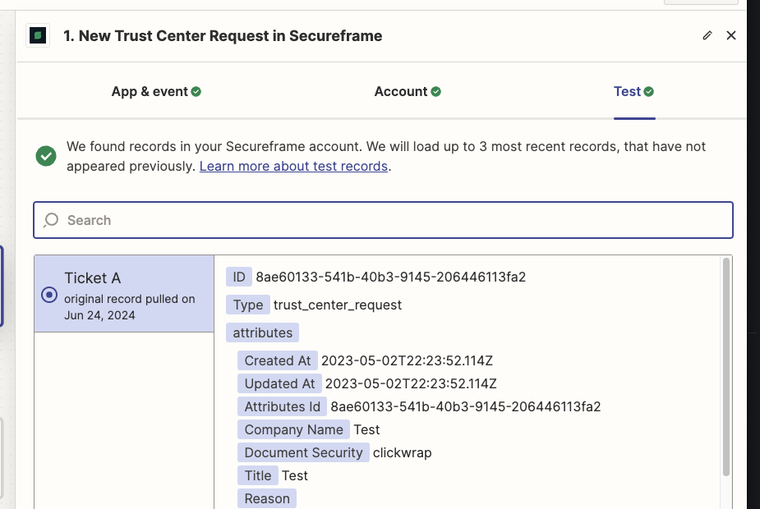Image resolution: width=760 pixels, height=509 pixels.
Task: Click the Secureframe app icon
Action: point(38,35)
